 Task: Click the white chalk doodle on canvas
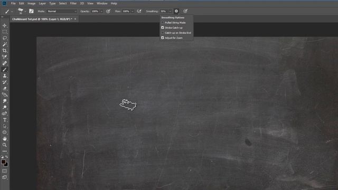click(128, 104)
